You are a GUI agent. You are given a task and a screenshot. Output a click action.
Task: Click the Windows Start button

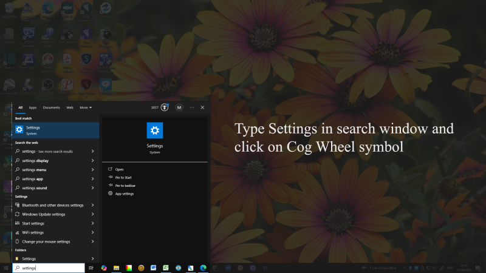click(6, 268)
